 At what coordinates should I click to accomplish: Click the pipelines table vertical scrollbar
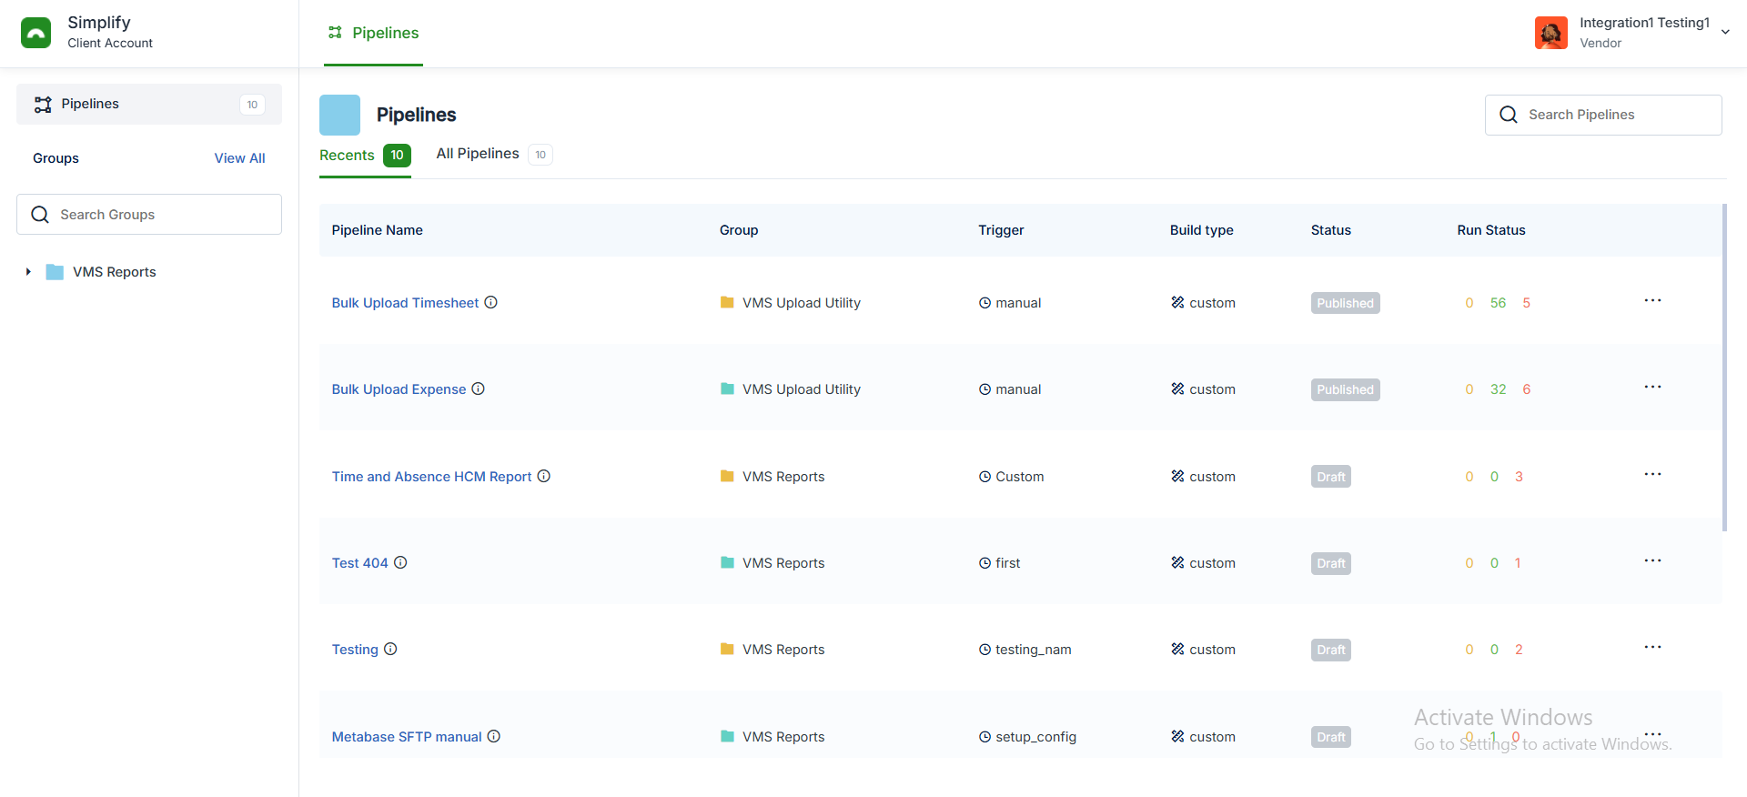1724,368
